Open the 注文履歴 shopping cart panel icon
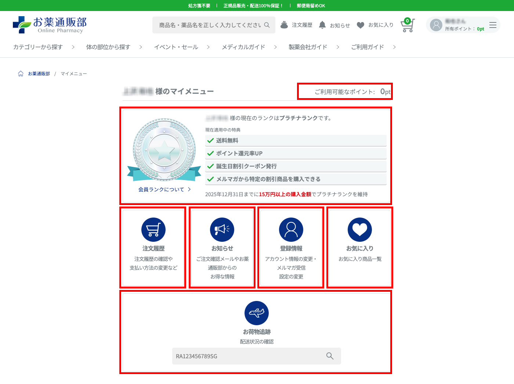 click(x=153, y=229)
